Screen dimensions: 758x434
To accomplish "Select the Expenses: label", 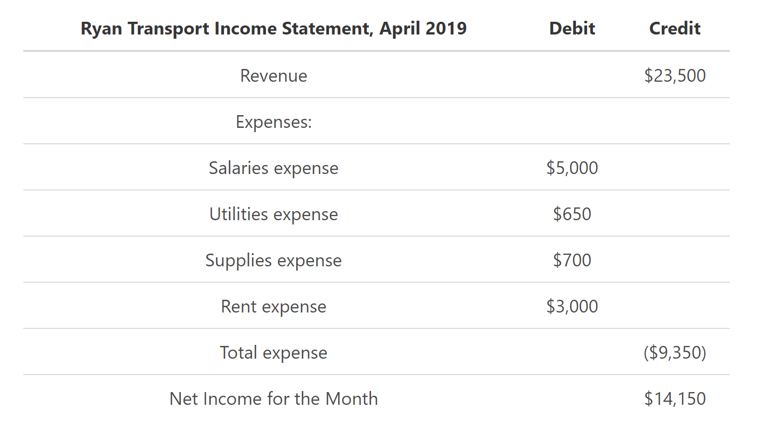I will coord(273,122).
